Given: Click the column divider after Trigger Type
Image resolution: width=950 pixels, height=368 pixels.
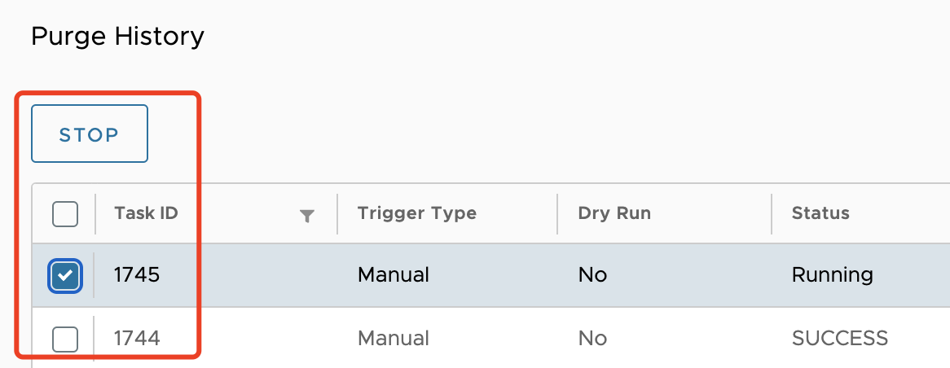Looking at the screenshot, I should (557, 214).
